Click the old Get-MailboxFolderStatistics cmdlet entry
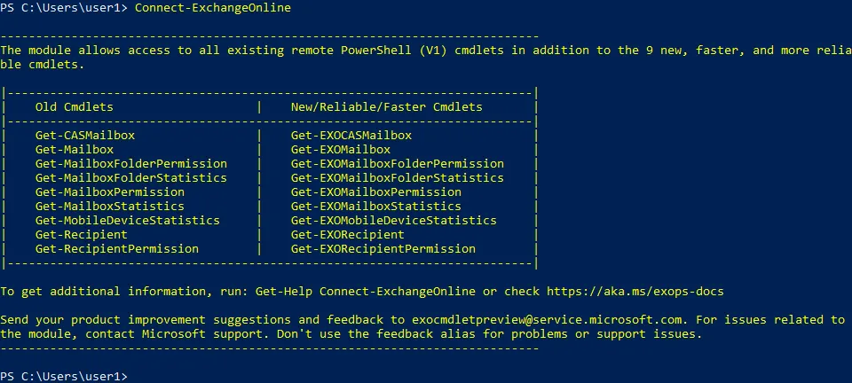 click(130, 178)
